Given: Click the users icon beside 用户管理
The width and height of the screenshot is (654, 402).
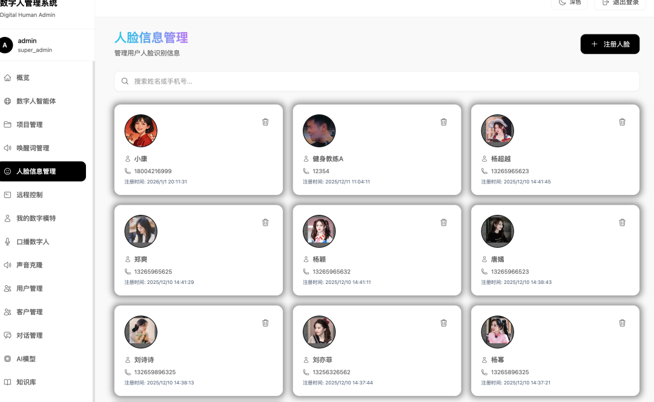Looking at the screenshot, I should 7,288.
